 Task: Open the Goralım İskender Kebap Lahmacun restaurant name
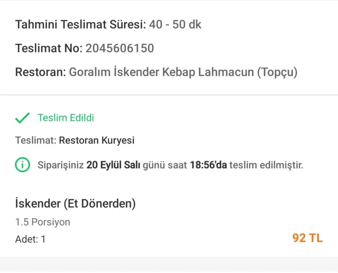tap(183, 72)
